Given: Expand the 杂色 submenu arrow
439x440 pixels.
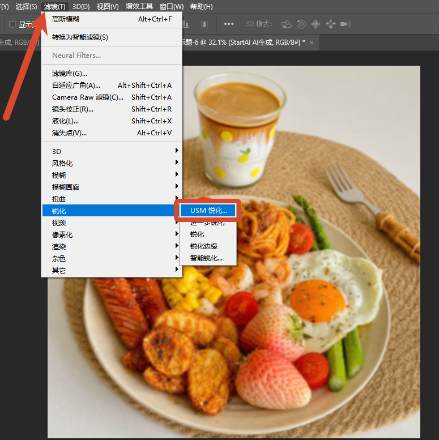Looking at the screenshot, I should tap(177, 257).
